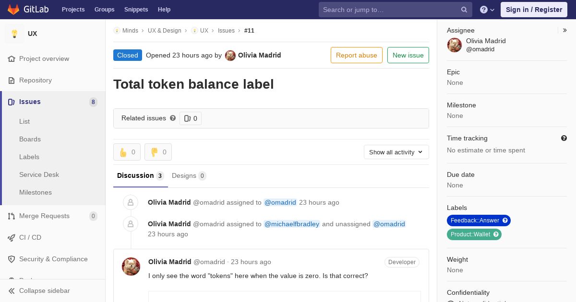The image size is (576, 302).
Task: Open the Show all activity dropdown
Action: coord(396,152)
